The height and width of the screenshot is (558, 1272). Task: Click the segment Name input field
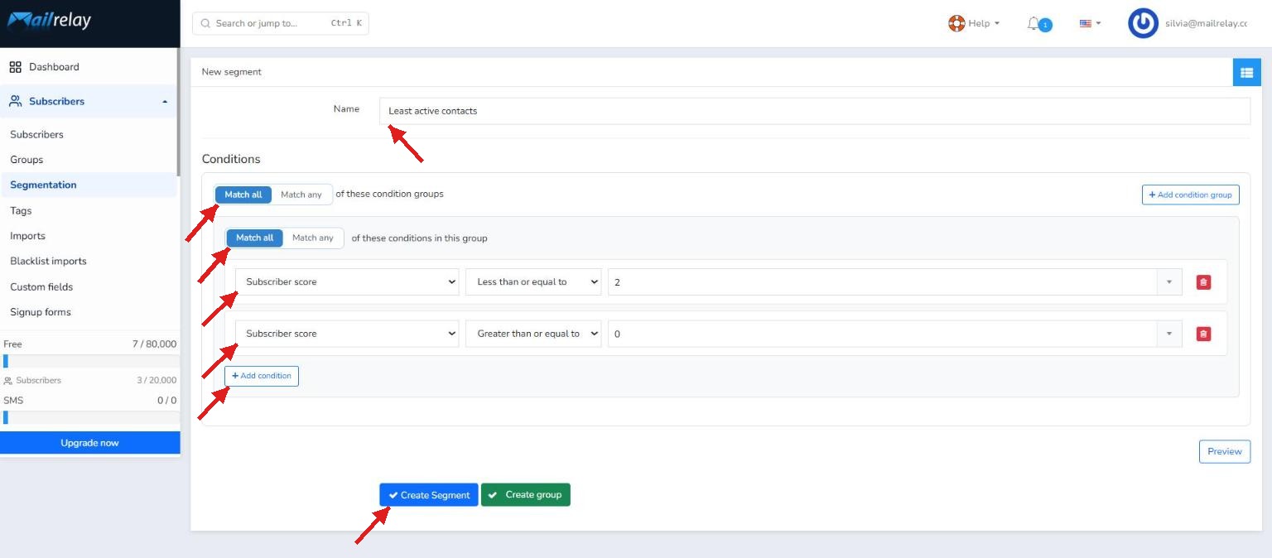815,111
